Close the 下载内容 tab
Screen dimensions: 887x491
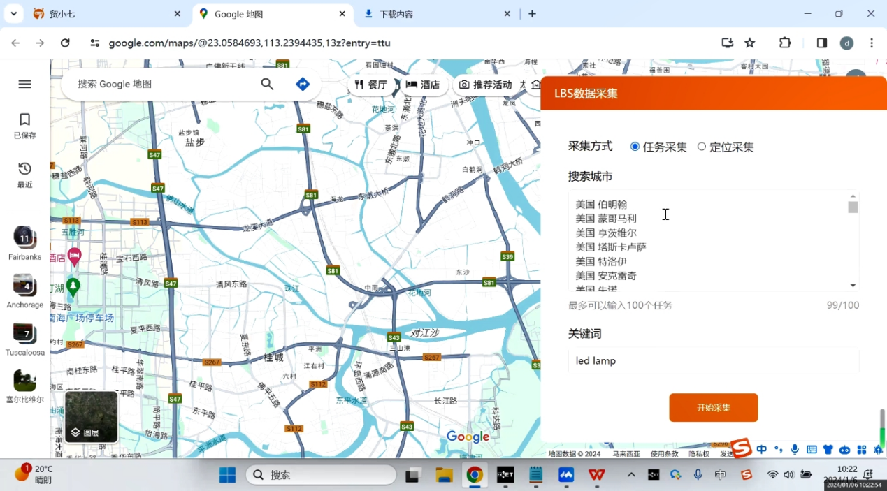tap(508, 14)
